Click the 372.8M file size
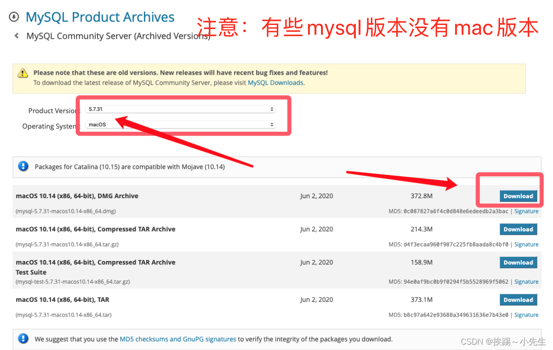This screenshot has width=553, height=350. [422, 196]
